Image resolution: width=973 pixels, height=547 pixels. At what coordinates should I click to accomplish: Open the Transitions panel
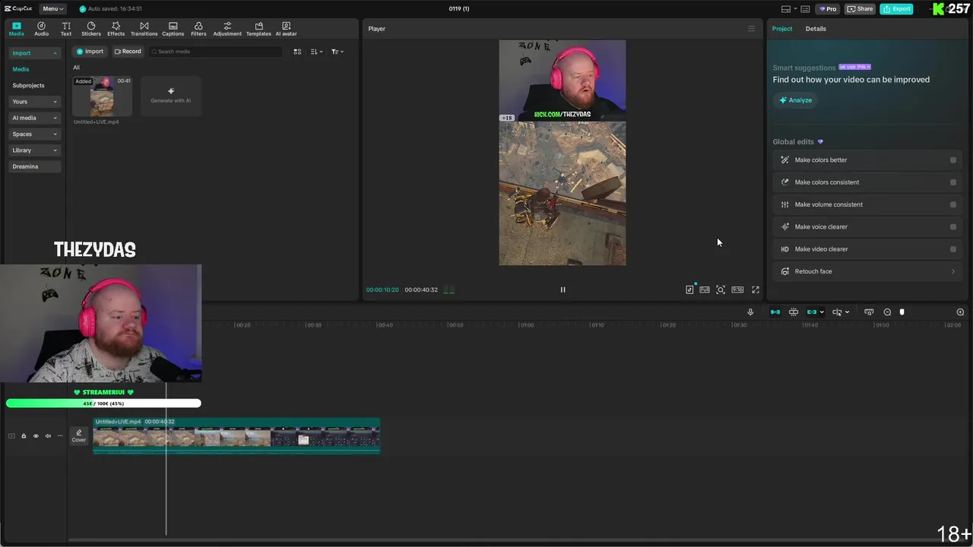[144, 29]
